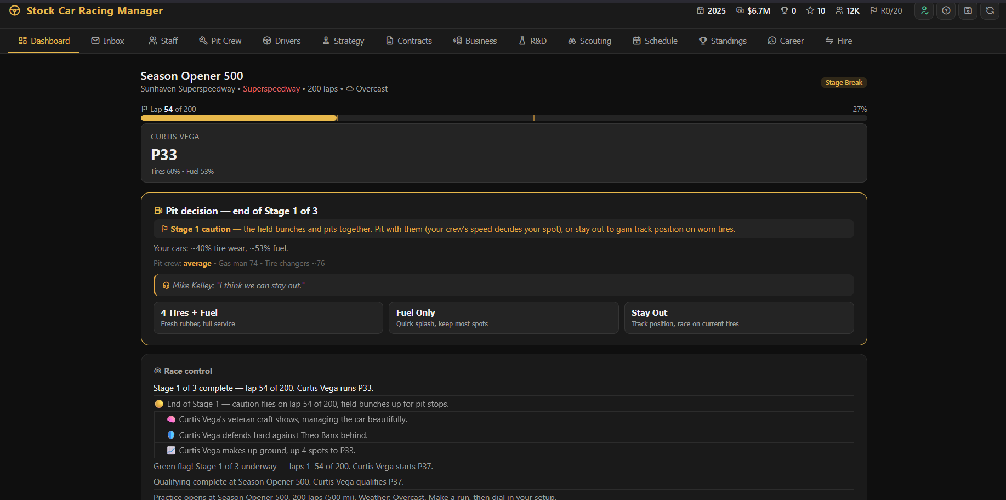1006x500 pixels.
Task: Open the Business tab
Action: click(x=475, y=41)
